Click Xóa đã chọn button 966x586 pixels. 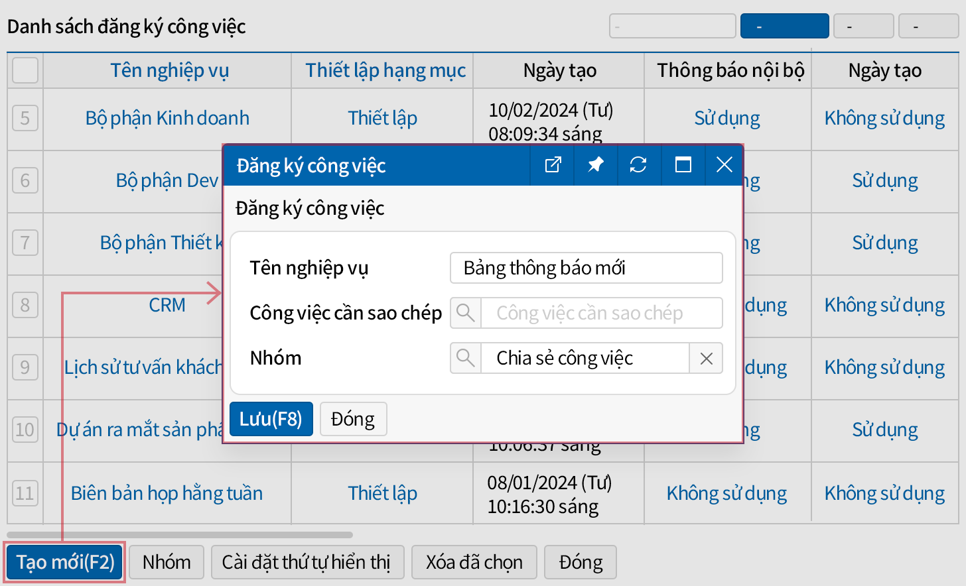point(474,562)
